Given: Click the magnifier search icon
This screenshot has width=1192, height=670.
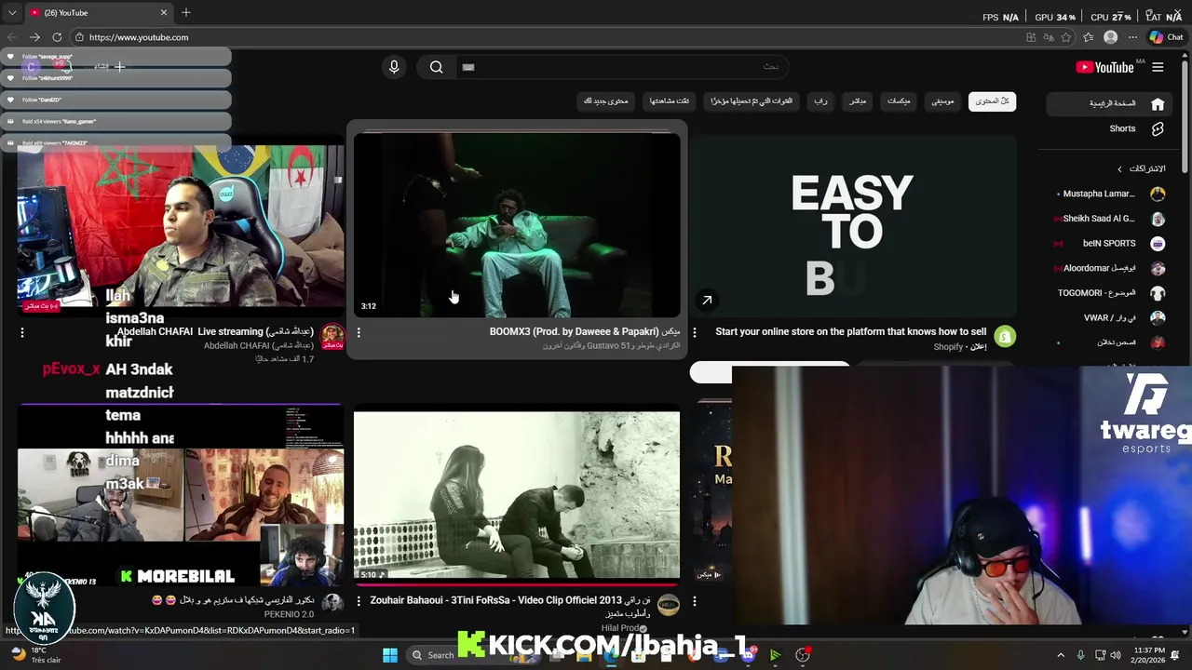Looking at the screenshot, I should [436, 67].
